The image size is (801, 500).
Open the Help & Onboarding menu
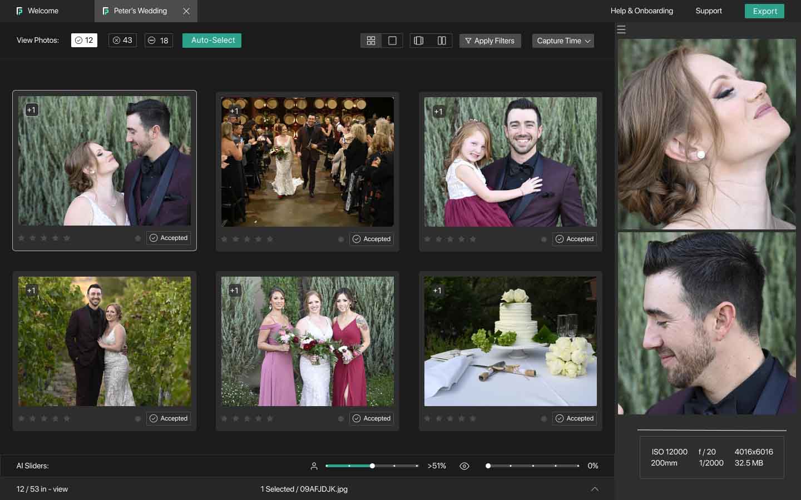(642, 11)
